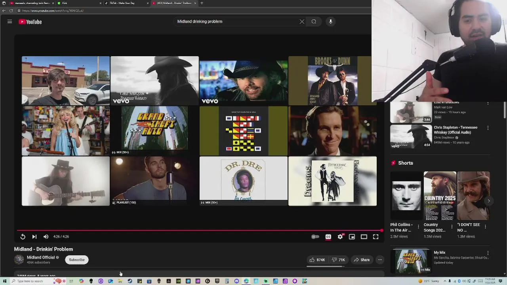
Task: Play Grand Theft Auto mix endscreen tile
Action: click(x=154, y=131)
